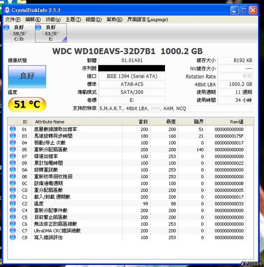Click the status orb for attribute 0A
The height and width of the screenshot is (267, 264).
pyautogui.click(x=13, y=170)
